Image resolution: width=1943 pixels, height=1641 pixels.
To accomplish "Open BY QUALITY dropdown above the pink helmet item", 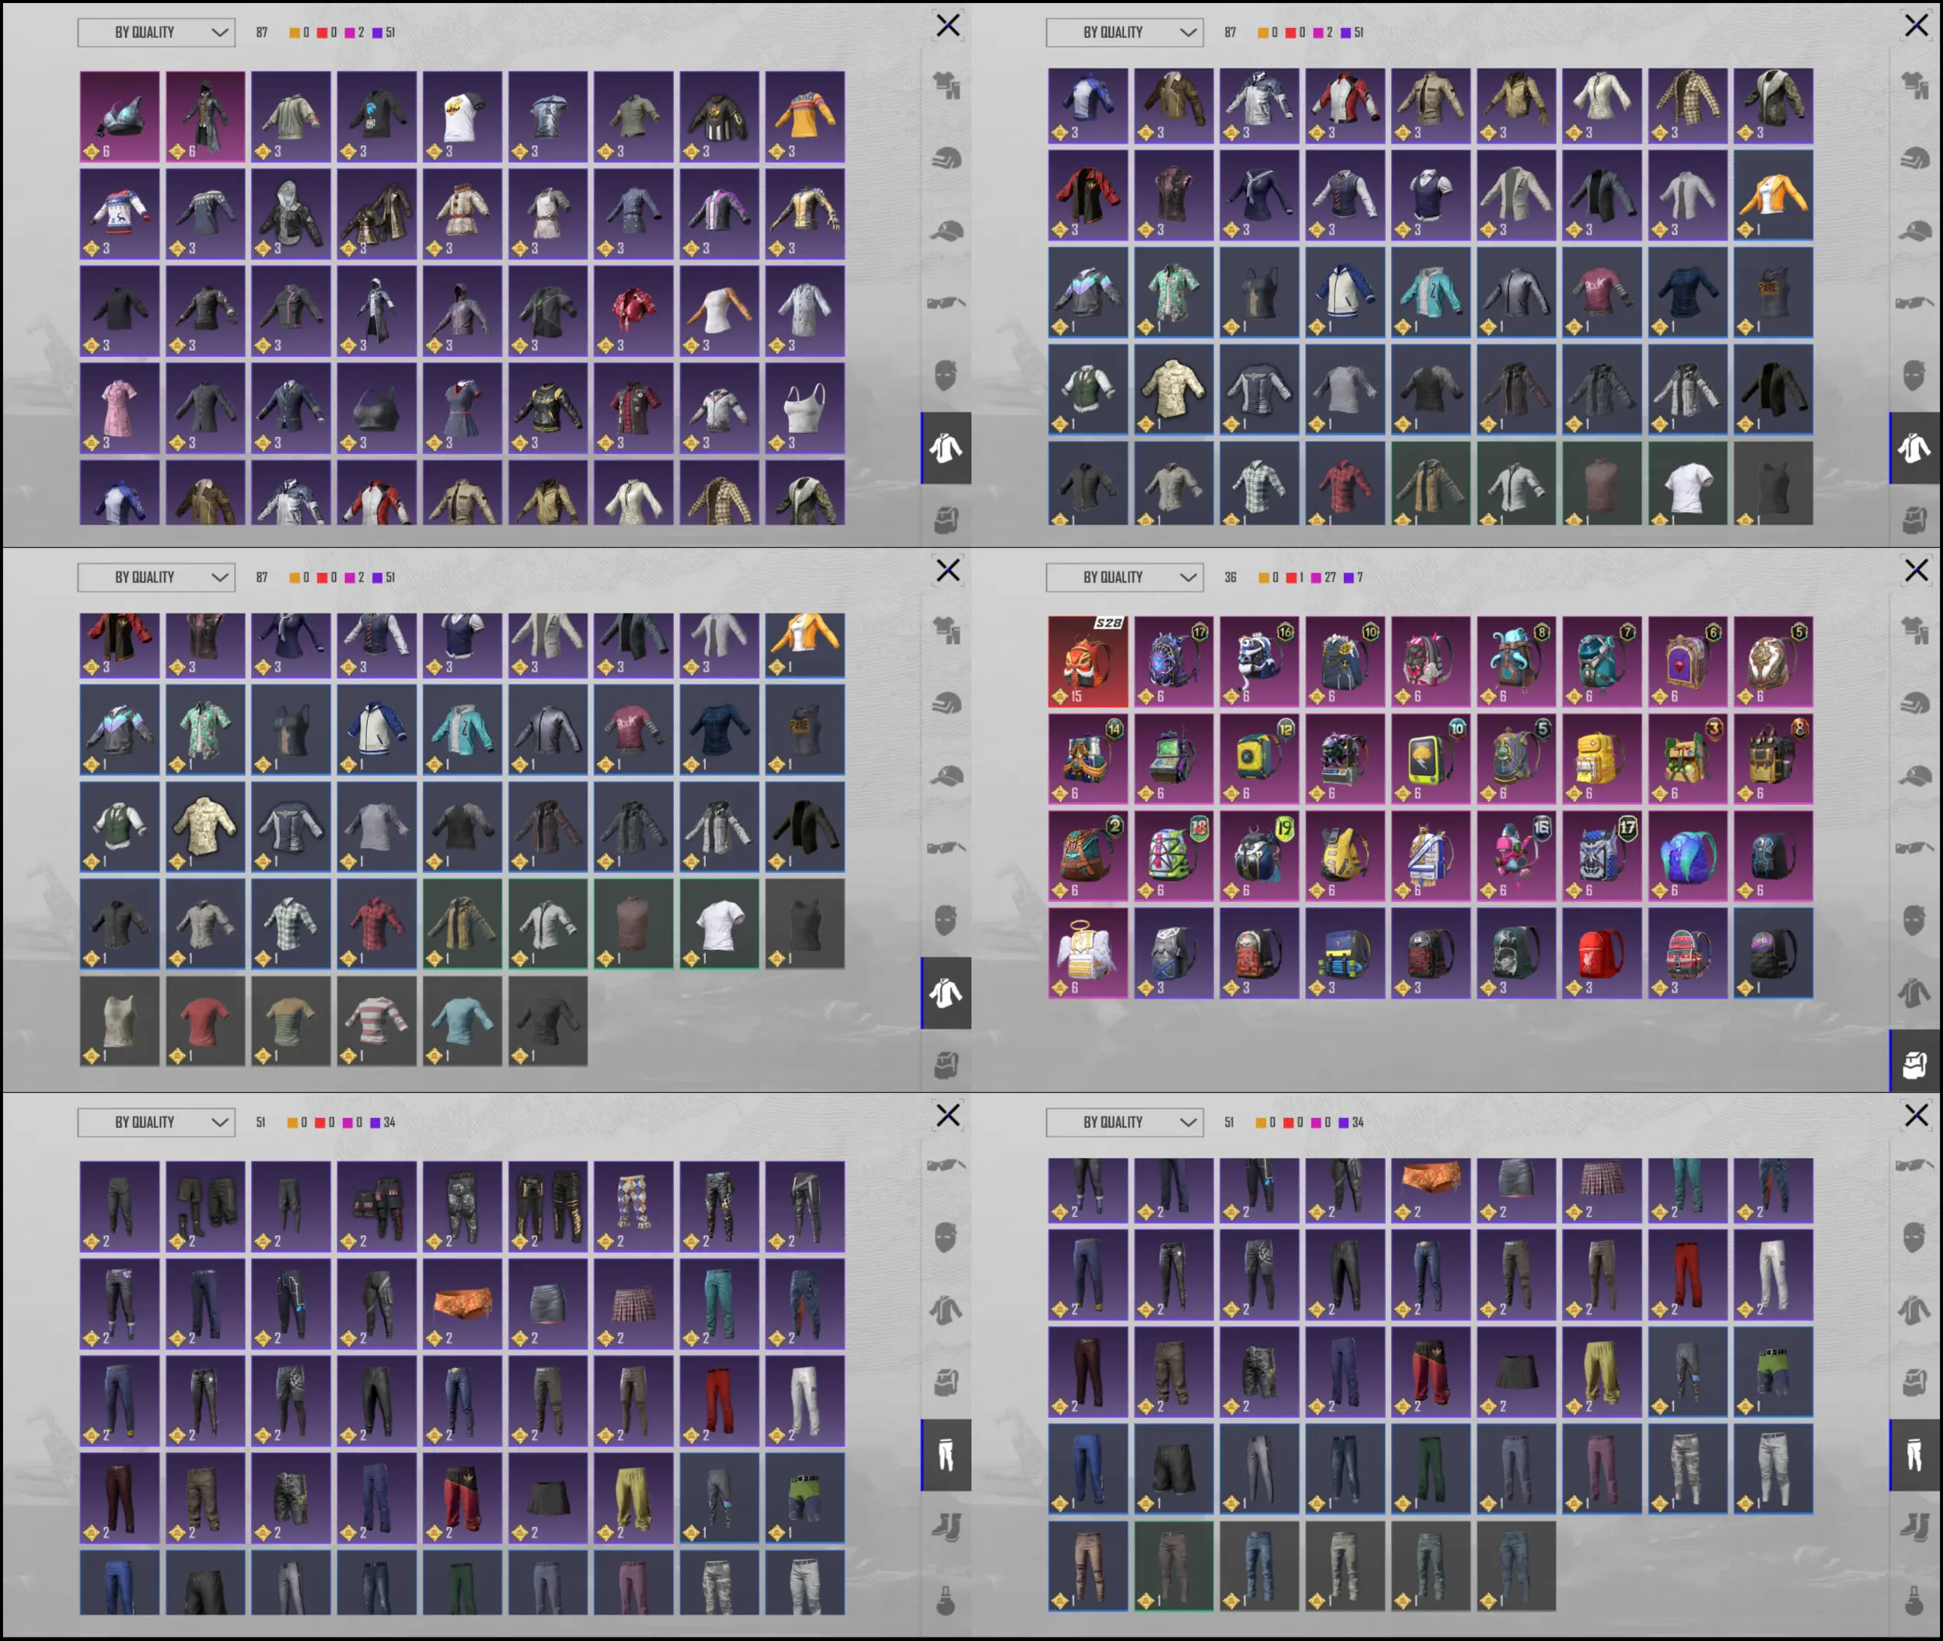I will pos(155,32).
